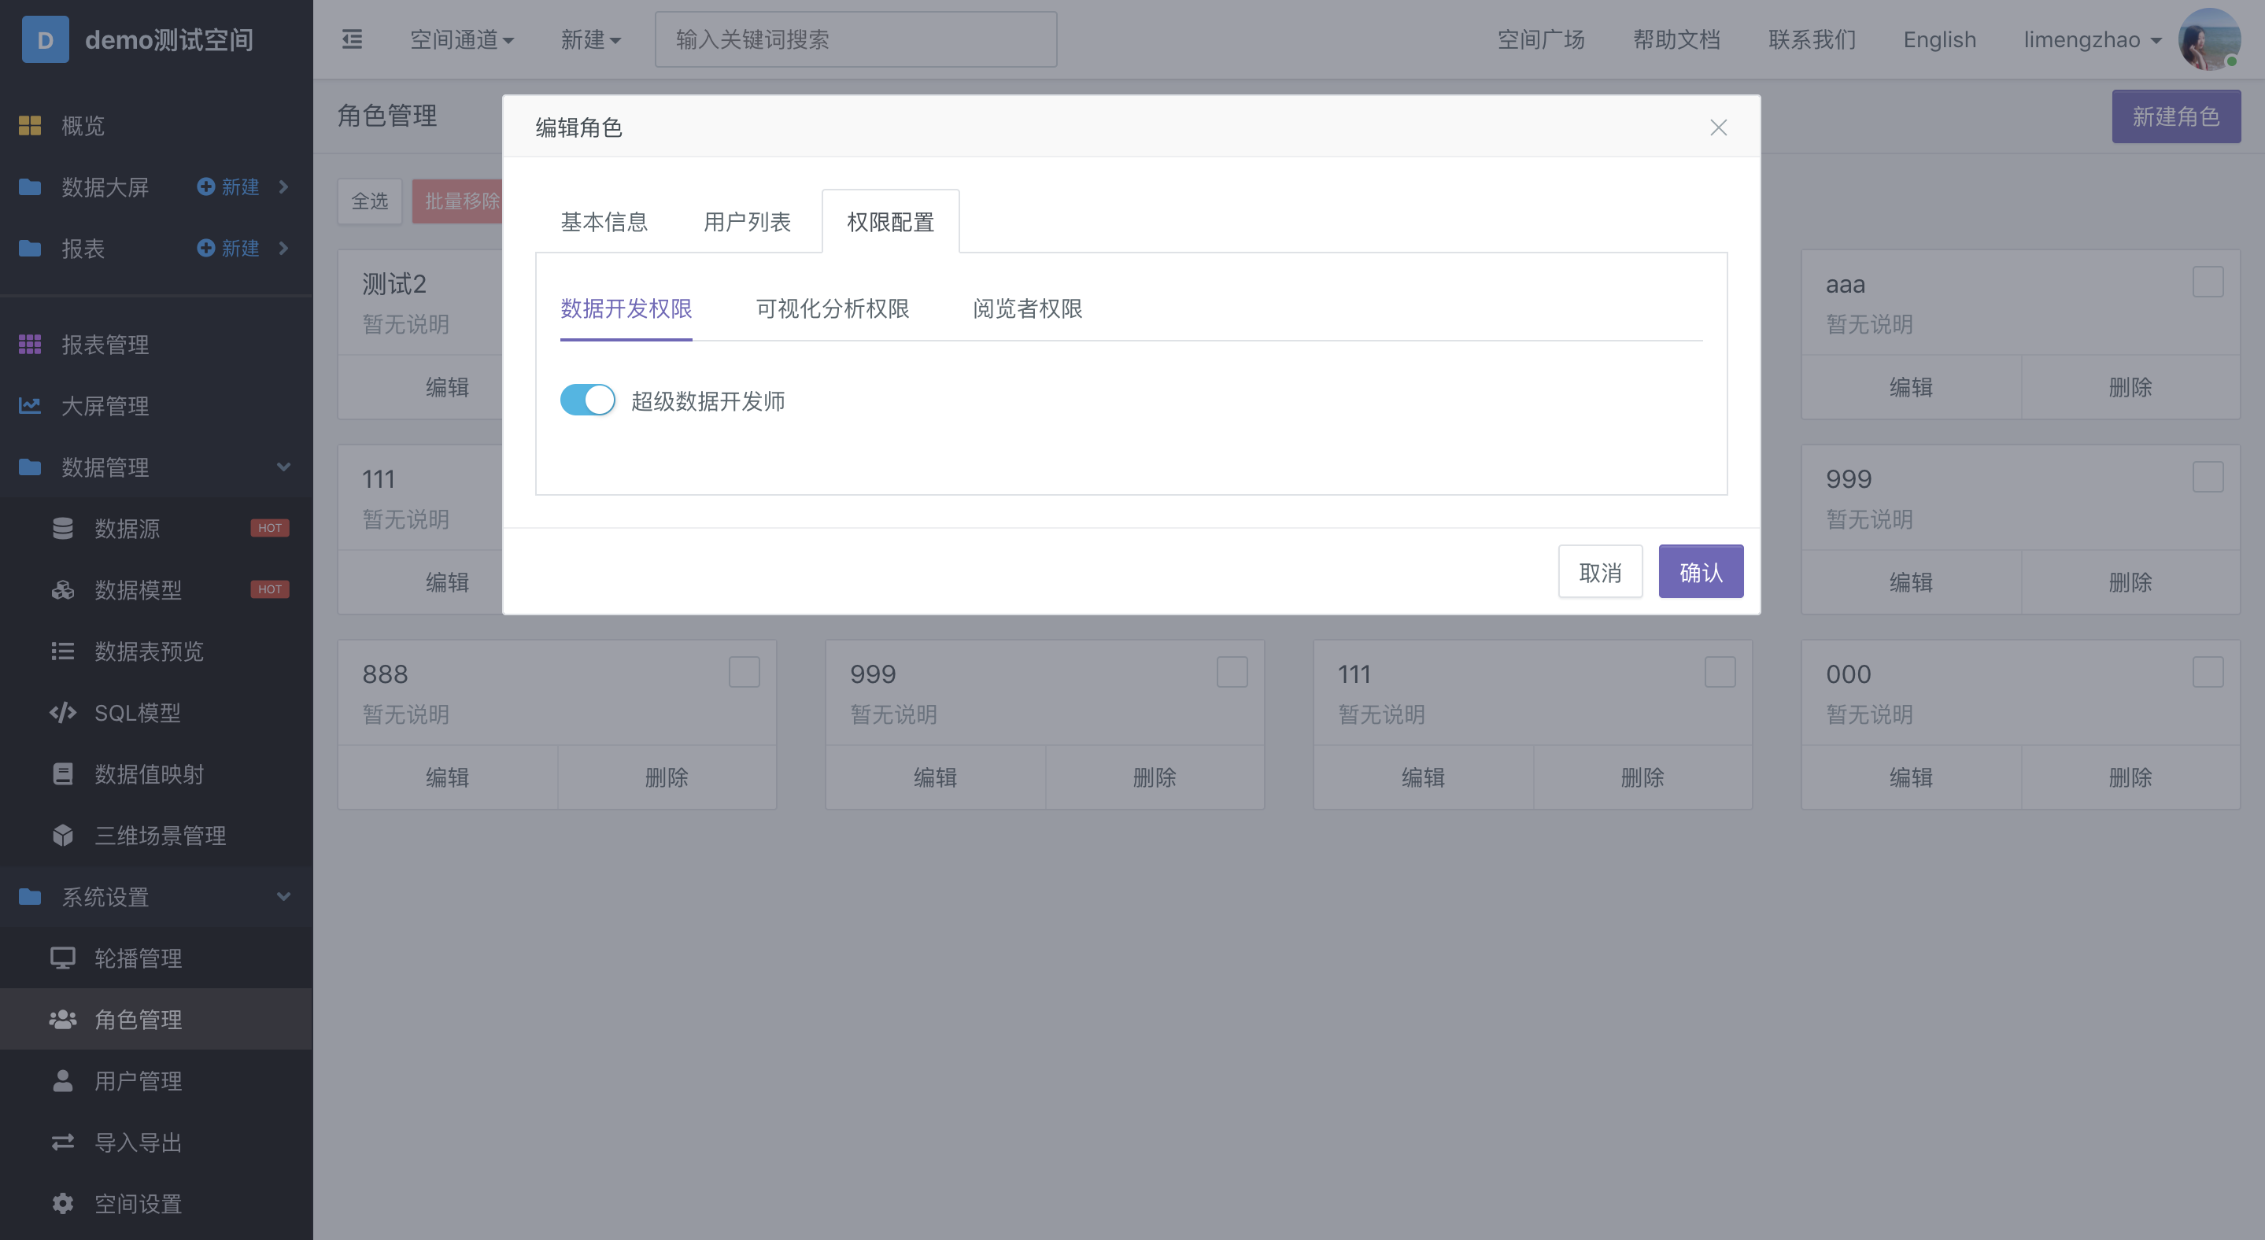This screenshot has height=1240, width=2265.
Task: Click 编辑 on the 888 role card
Action: click(448, 777)
